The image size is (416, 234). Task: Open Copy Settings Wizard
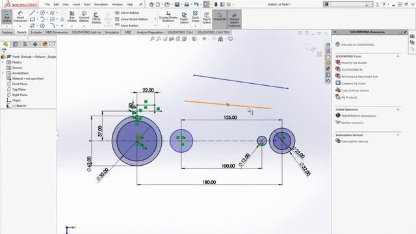point(355,90)
